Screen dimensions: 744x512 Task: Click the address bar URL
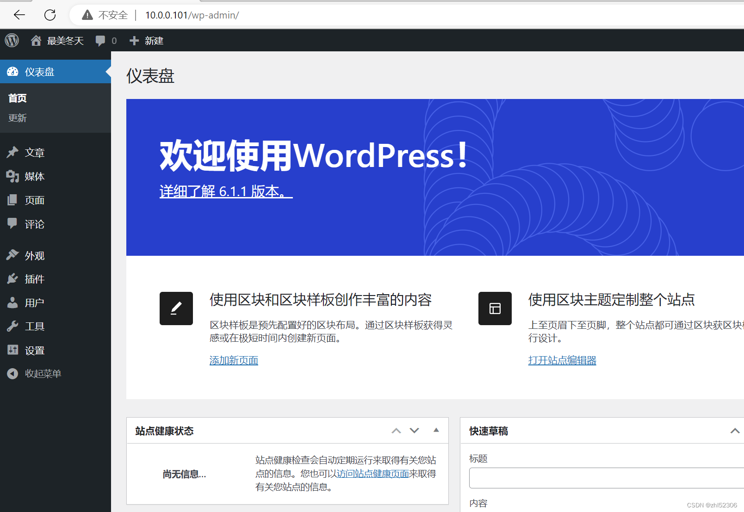point(192,15)
